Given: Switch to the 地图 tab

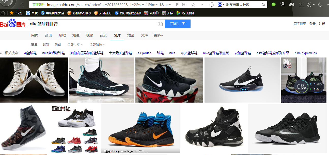Looking at the screenshot, I should coord(131,35).
